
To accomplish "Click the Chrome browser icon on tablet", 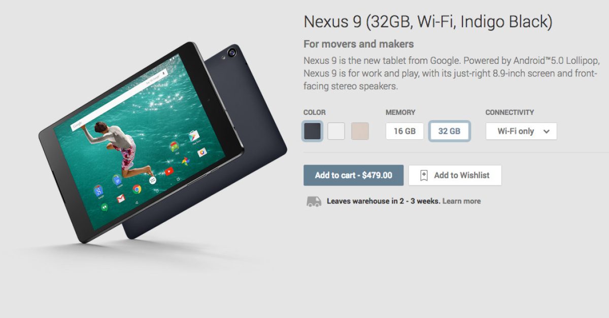I will pos(137,189).
